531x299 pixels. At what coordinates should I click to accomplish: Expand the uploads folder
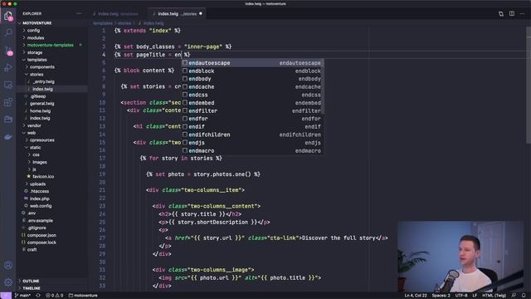(37, 184)
